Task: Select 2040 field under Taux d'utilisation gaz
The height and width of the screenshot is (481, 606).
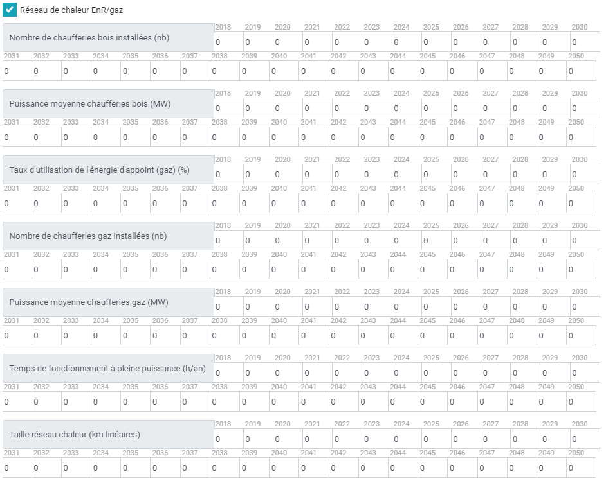Action: 284,204
